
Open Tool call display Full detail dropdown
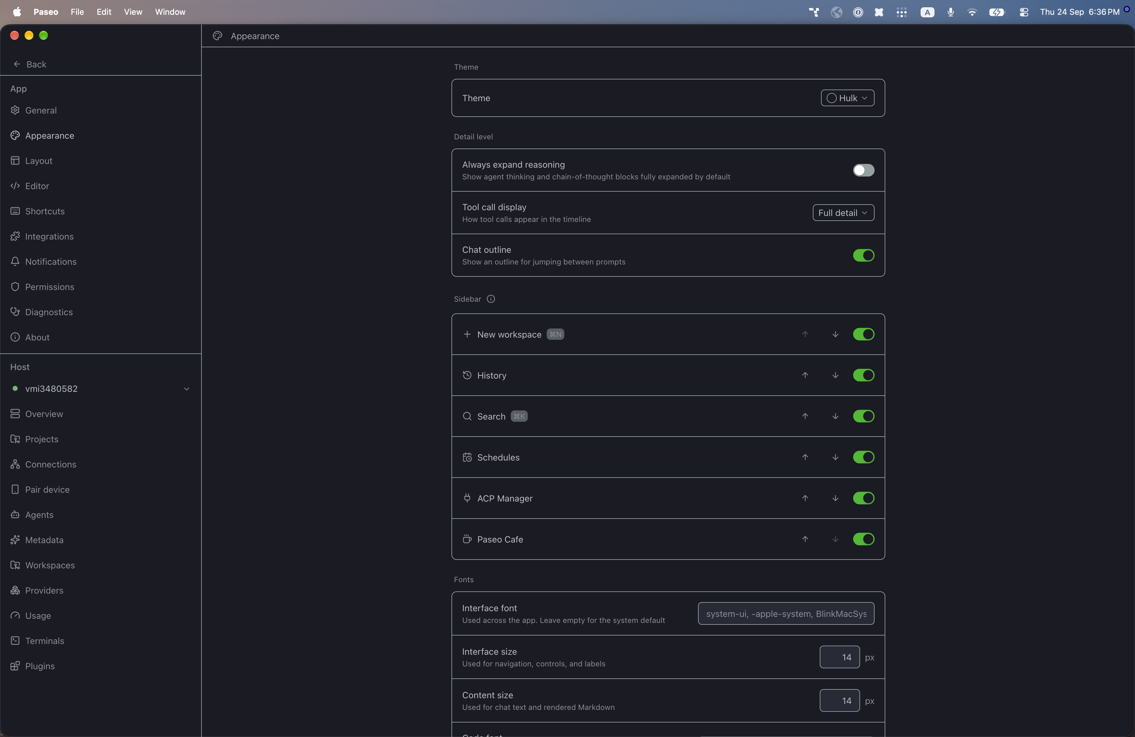pyautogui.click(x=843, y=212)
